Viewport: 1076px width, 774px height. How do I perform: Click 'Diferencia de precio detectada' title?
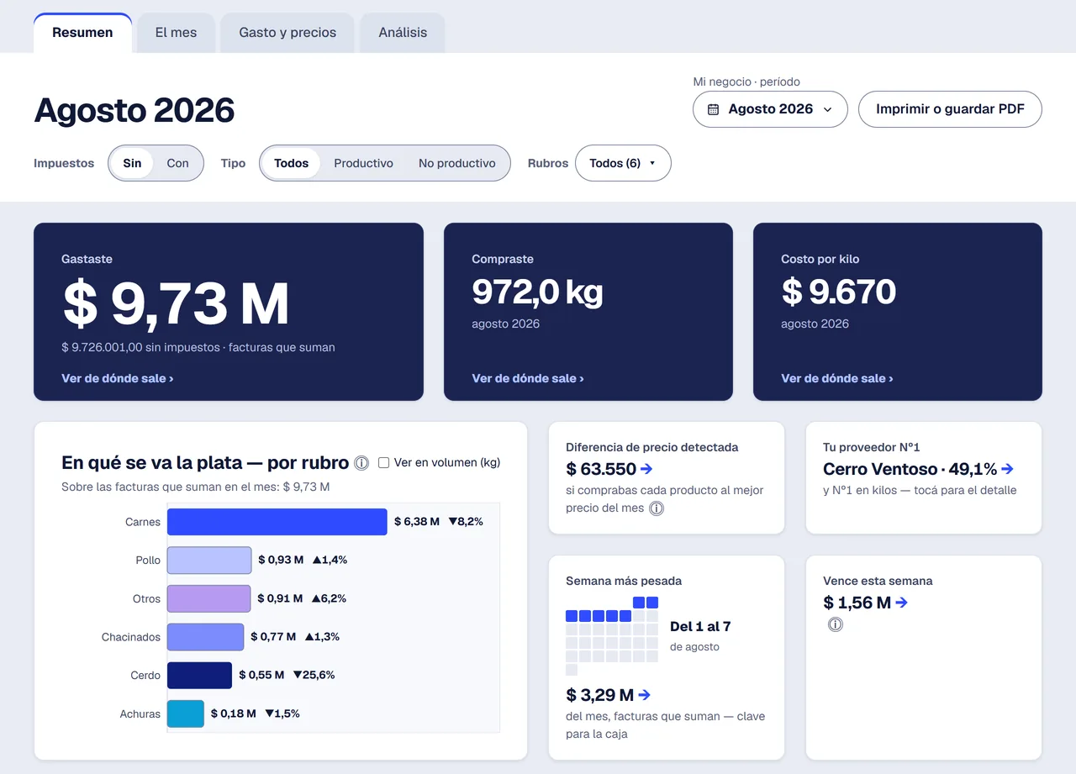pos(652,447)
